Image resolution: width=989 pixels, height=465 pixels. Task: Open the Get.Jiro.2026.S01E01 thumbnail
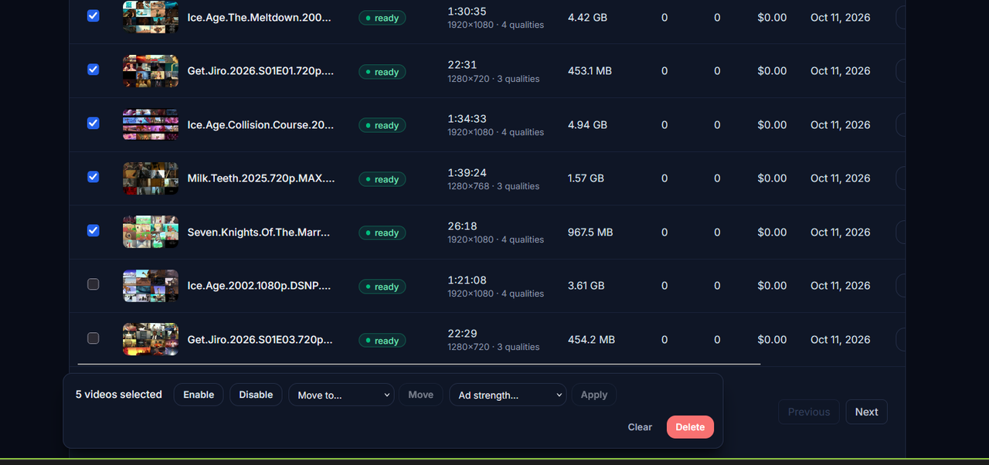(151, 71)
